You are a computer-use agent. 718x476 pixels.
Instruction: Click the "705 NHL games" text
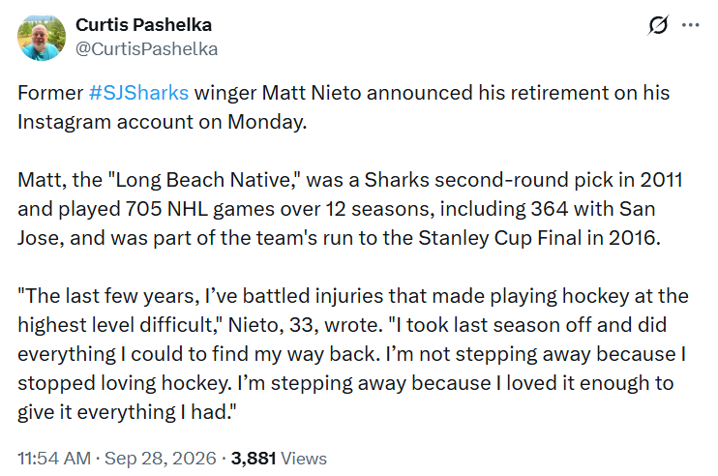pos(199,209)
